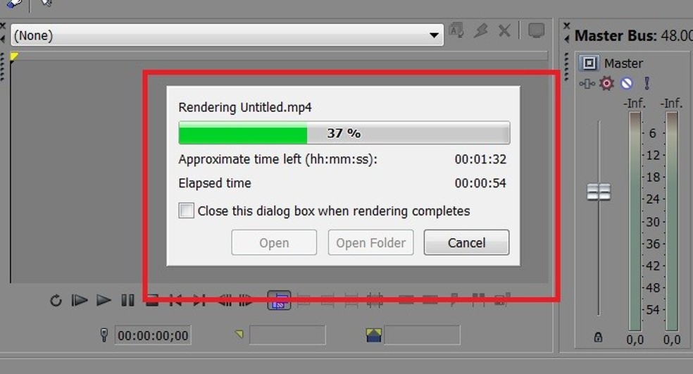Click the Play button in transport bar

pos(104,301)
